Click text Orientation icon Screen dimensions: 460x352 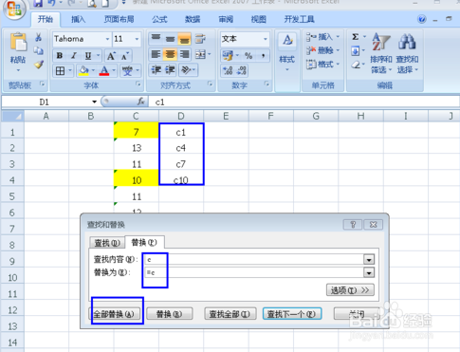tap(187, 70)
